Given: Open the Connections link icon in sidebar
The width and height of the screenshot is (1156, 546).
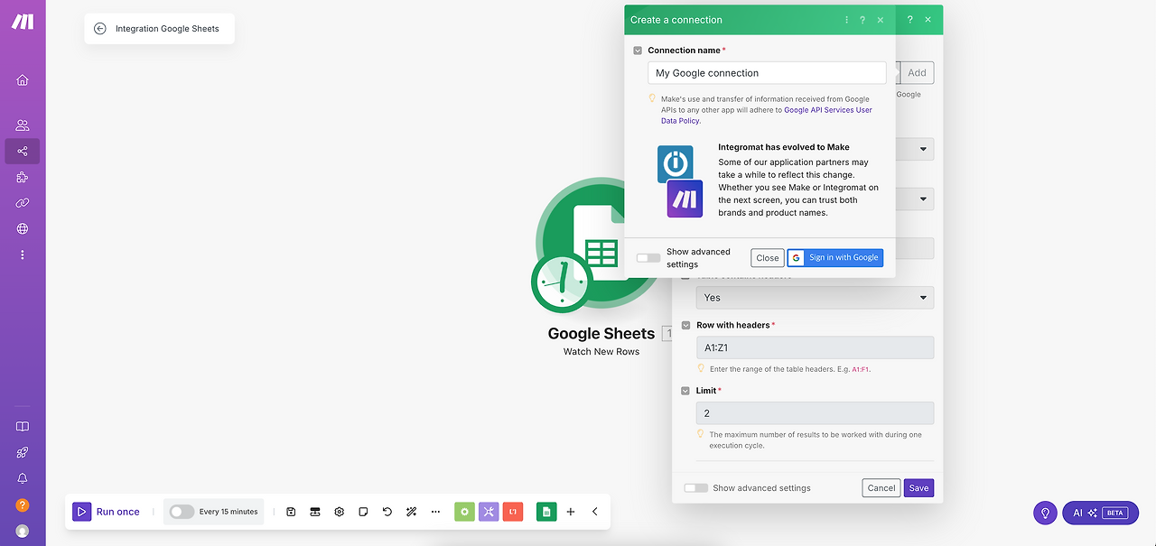Looking at the screenshot, I should point(23,203).
